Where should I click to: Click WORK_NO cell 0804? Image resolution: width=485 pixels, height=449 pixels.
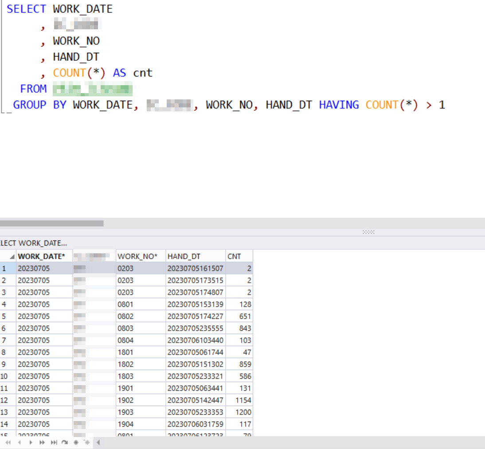(141, 340)
